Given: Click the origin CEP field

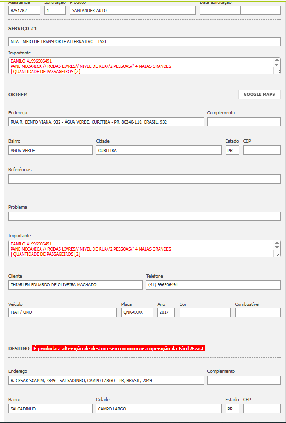Looking at the screenshot, I should 262,150.
